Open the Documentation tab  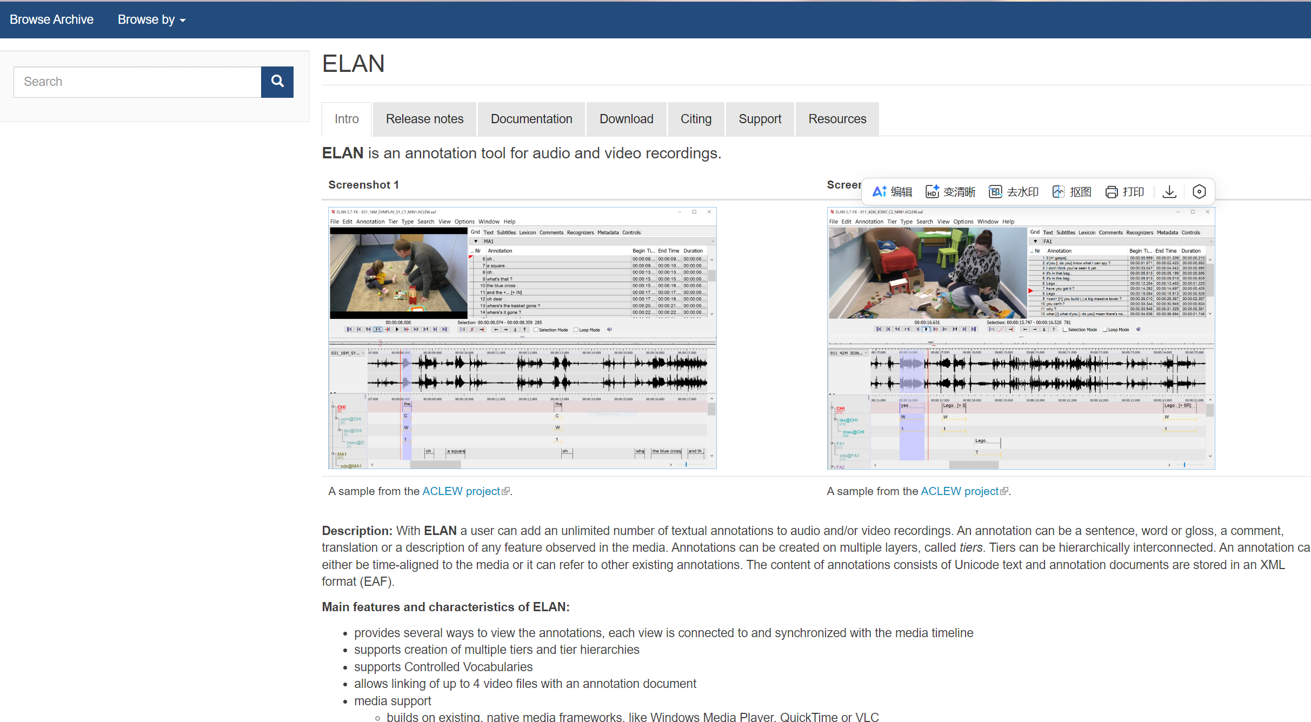coord(531,119)
